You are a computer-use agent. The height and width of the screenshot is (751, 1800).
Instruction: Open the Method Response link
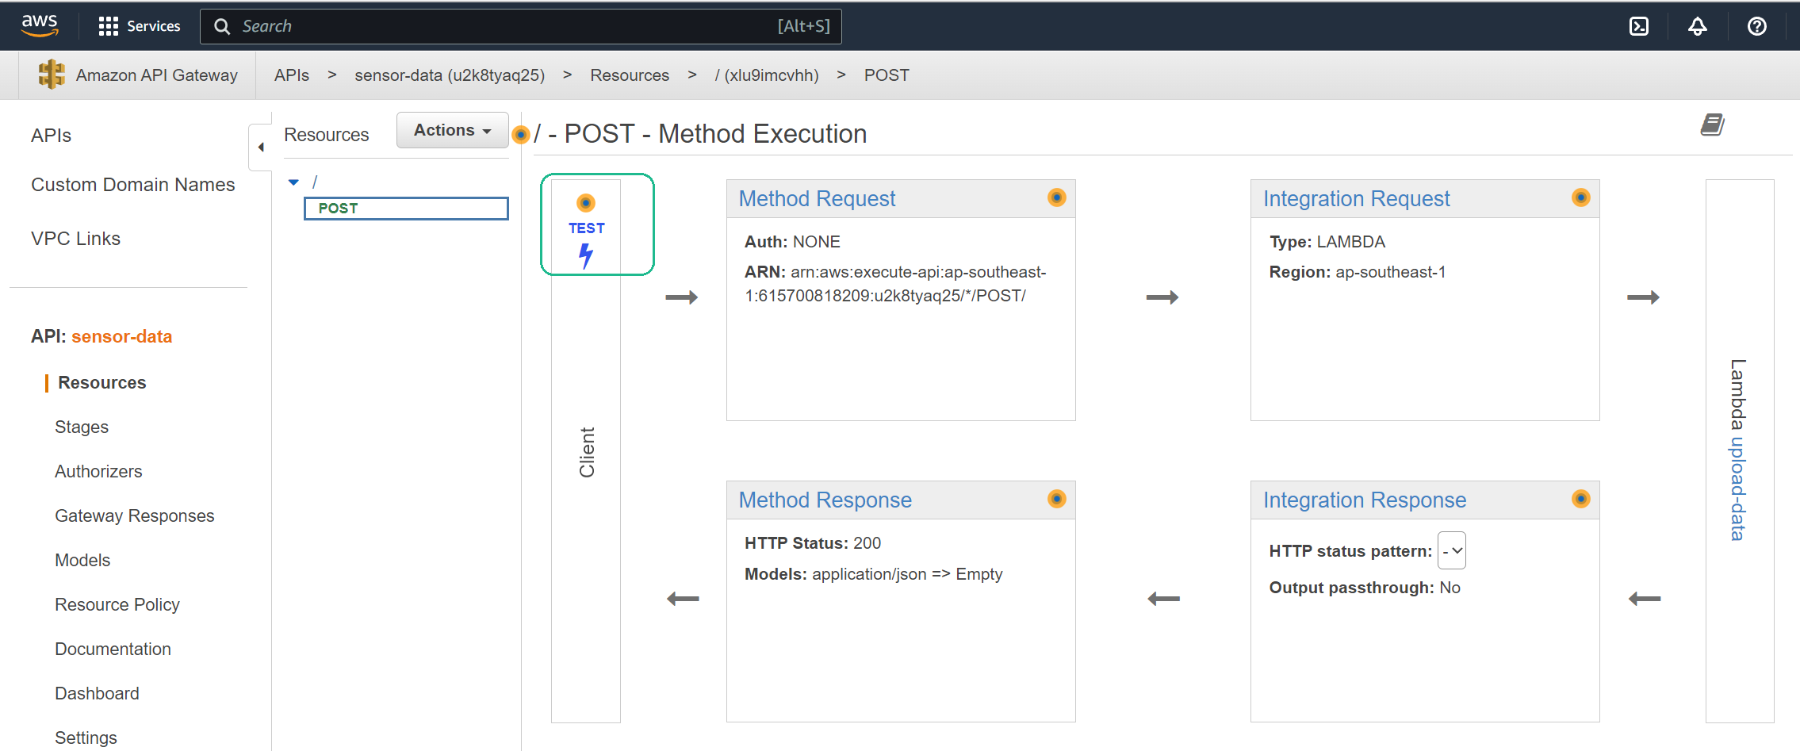point(825,500)
